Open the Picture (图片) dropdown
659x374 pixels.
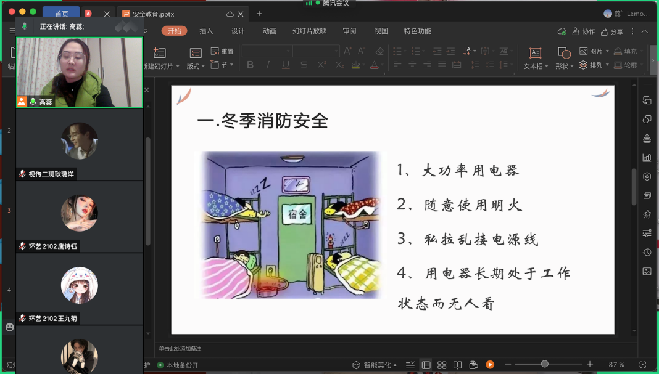(x=594, y=51)
